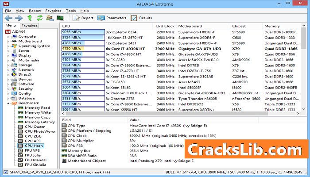Toggle the status bar checkbox
This screenshot has height=177, width=310.
click(6, 172)
